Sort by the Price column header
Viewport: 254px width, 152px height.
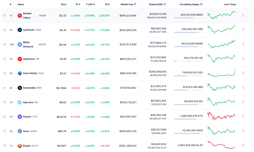pos(64,4)
